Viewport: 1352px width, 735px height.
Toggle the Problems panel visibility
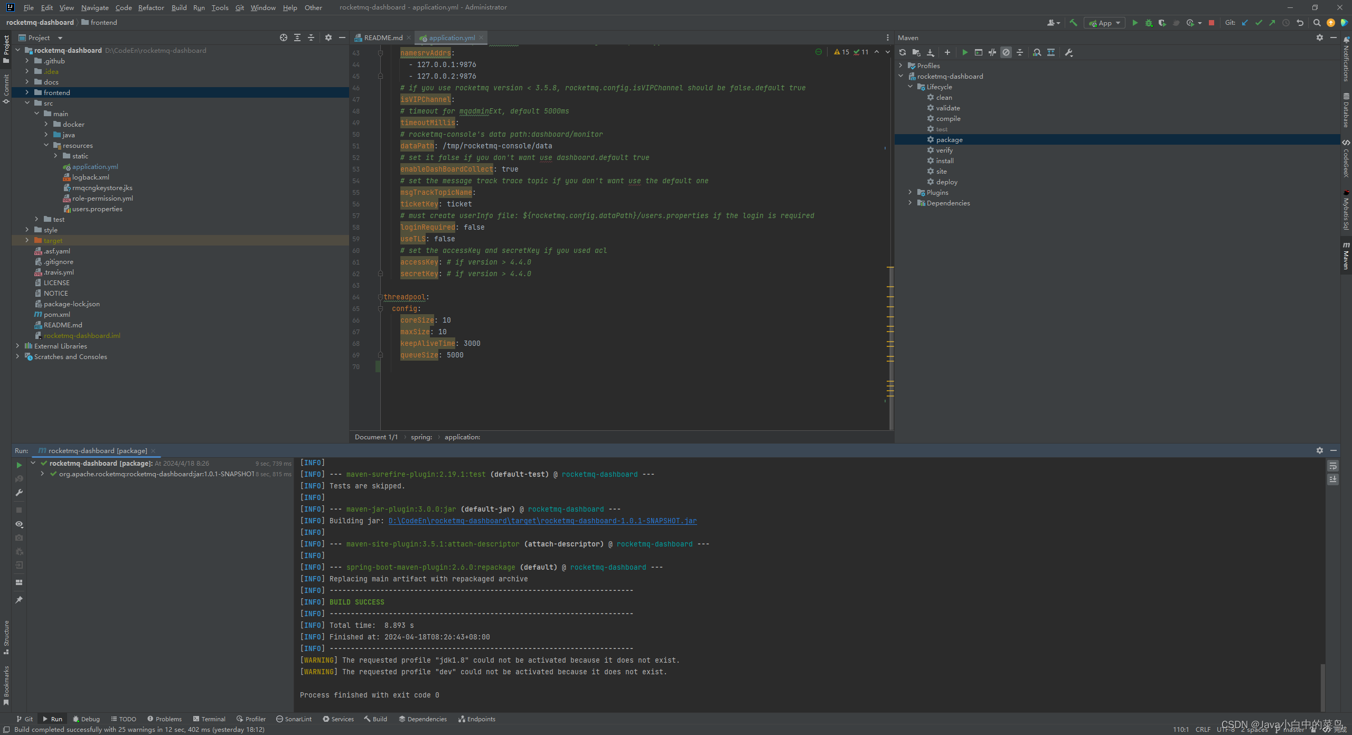tap(166, 719)
